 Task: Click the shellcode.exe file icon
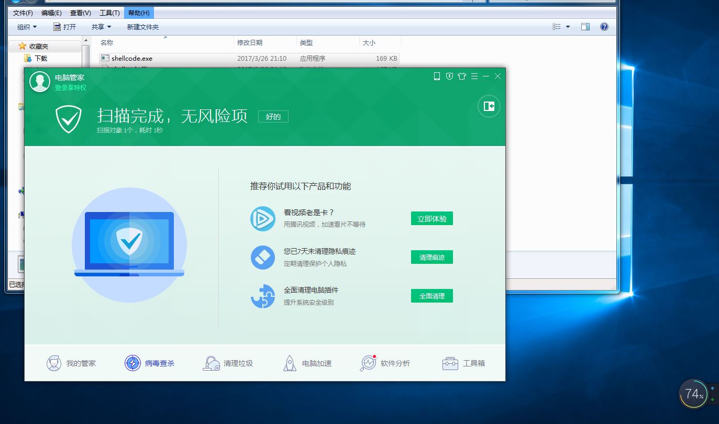105,59
